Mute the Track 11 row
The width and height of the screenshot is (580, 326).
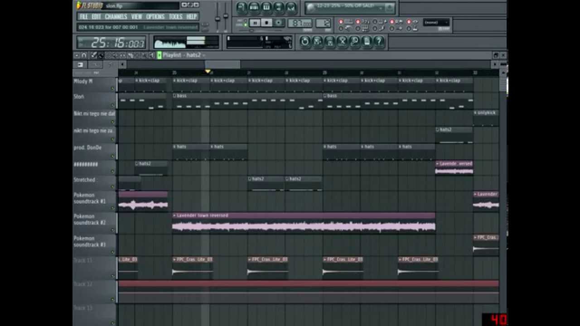click(x=113, y=276)
